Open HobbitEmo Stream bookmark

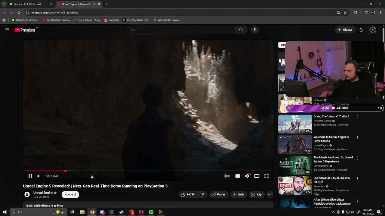[x=25, y=20]
